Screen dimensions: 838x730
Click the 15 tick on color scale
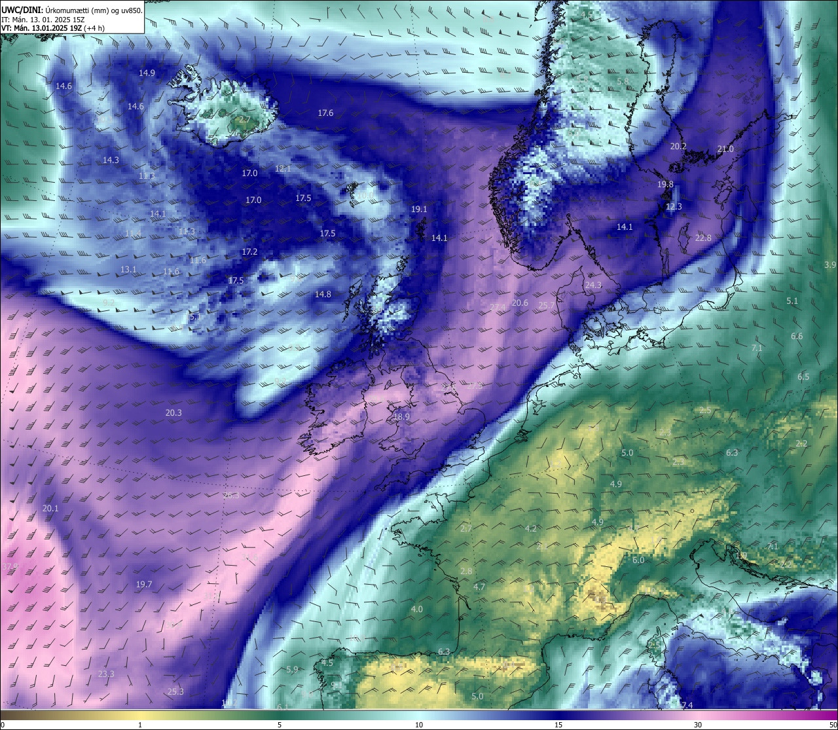tap(558, 725)
